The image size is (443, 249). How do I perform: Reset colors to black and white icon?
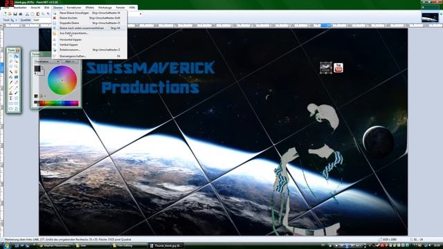[35, 74]
